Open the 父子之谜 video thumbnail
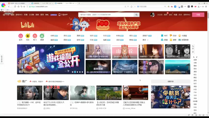The height and width of the screenshot is (118, 209). coord(56,93)
